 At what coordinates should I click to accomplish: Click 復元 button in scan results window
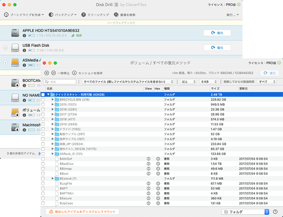point(270,73)
